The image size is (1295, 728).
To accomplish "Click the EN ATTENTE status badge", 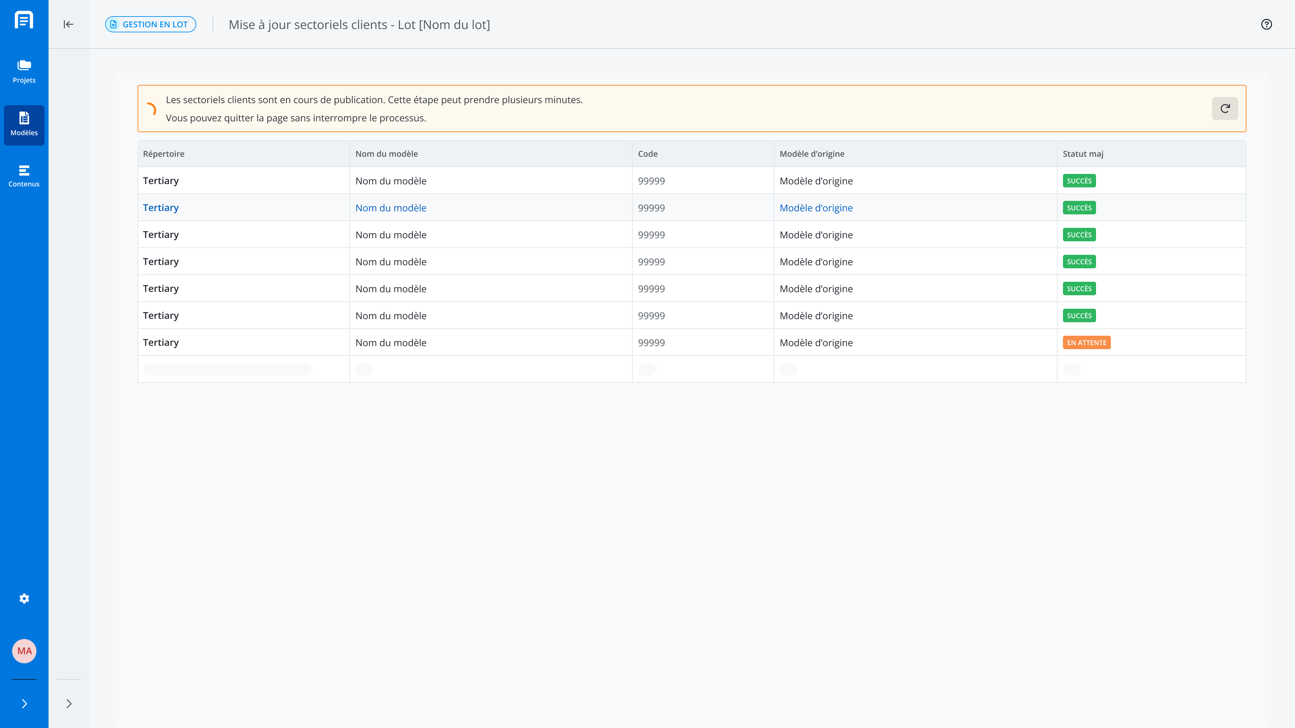I will point(1086,343).
